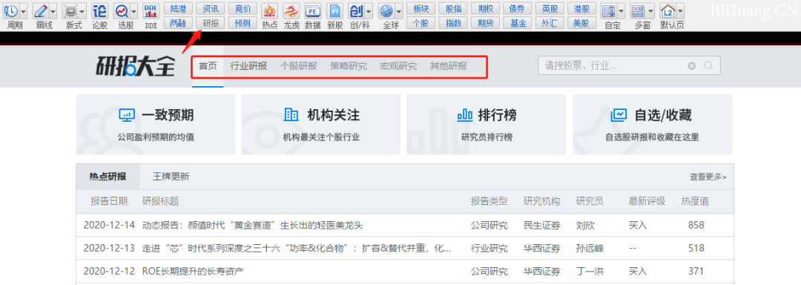
Task: Click the 竞价 auction button
Action: pos(243,9)
